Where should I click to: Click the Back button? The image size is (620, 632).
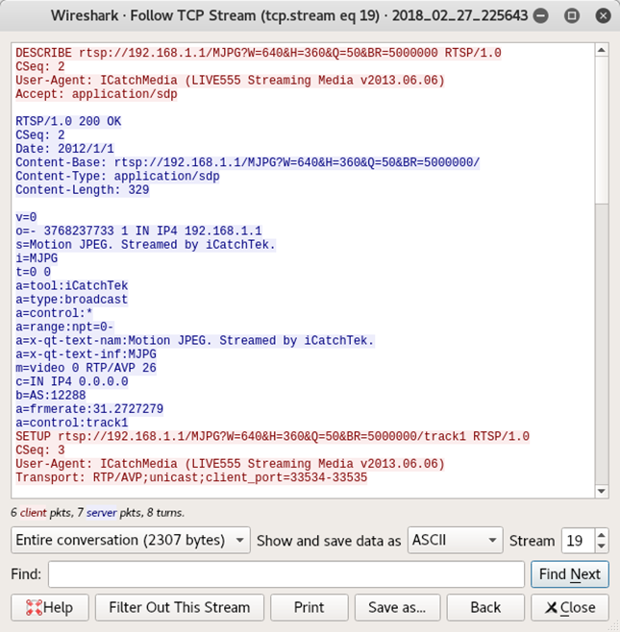click(485, 607)
